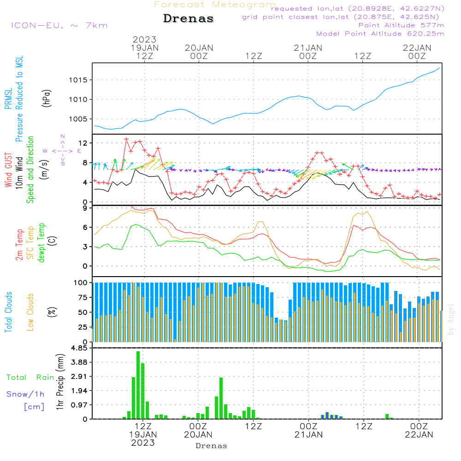Select the '10m Wind' label
The height and width of the screenshot is (461, 461).
click(x=19, y=173)
